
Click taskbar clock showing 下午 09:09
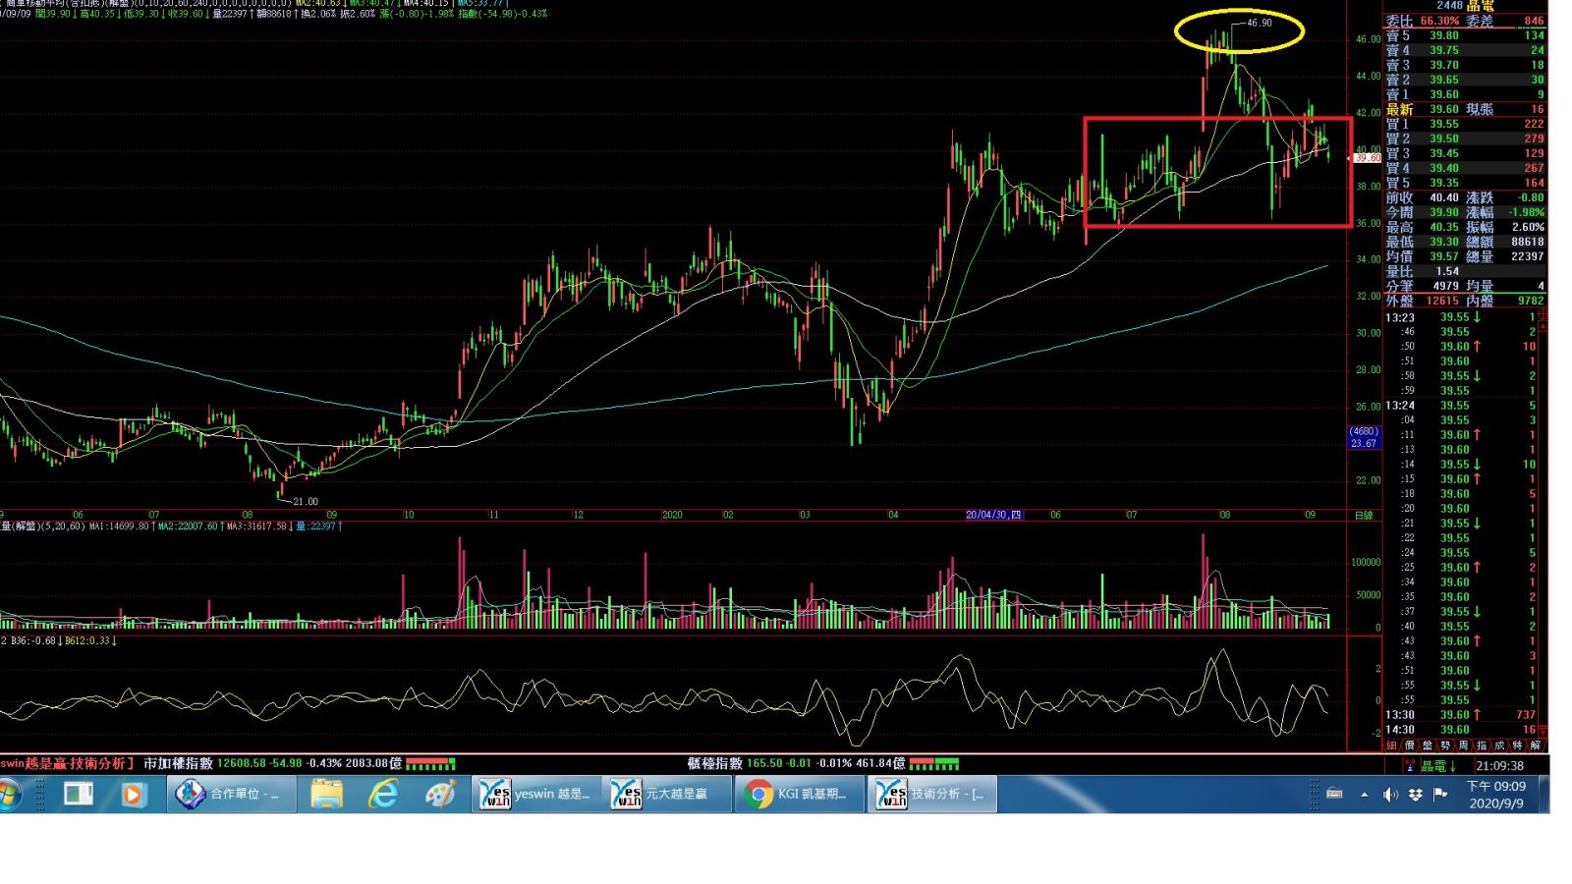tap(1496, 795)
